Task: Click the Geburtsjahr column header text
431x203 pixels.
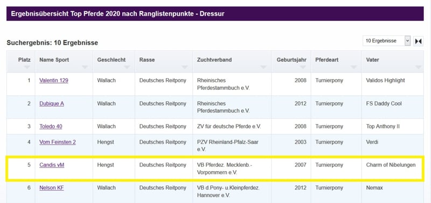Action: 291,60
